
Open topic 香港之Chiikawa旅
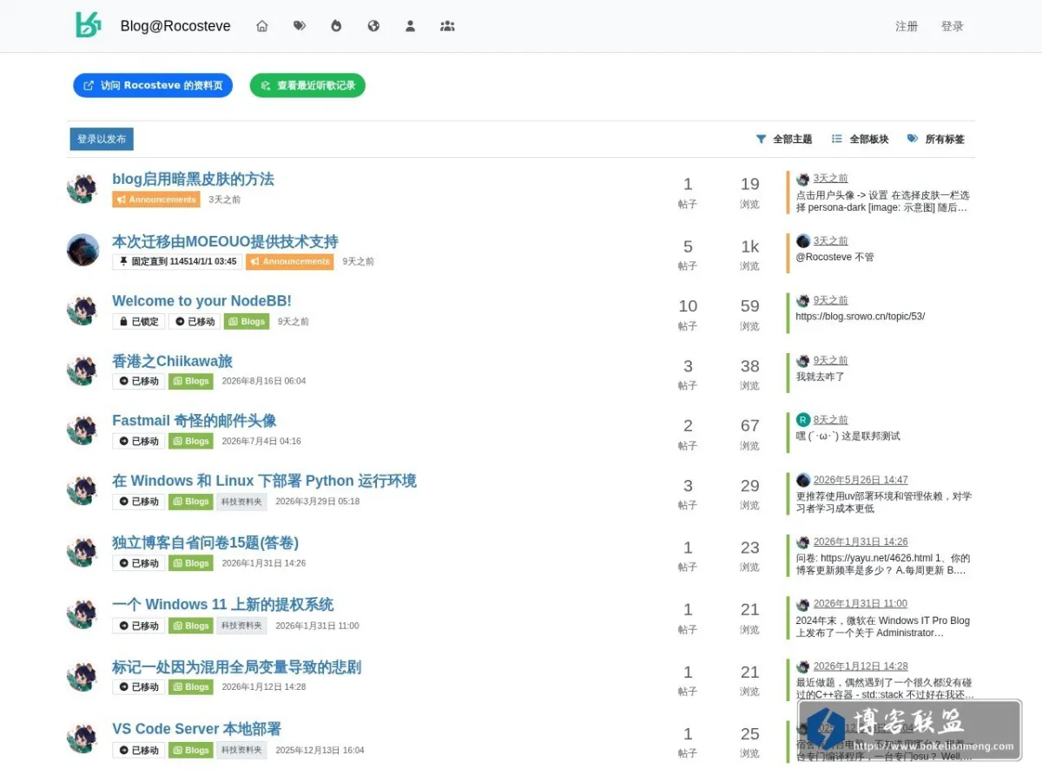172,361
